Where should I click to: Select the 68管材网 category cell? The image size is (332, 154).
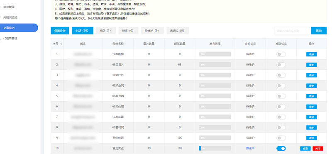pos(118,127)
